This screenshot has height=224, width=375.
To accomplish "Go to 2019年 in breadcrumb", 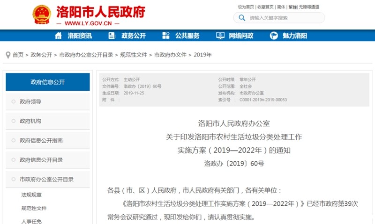I will point(202,55).
